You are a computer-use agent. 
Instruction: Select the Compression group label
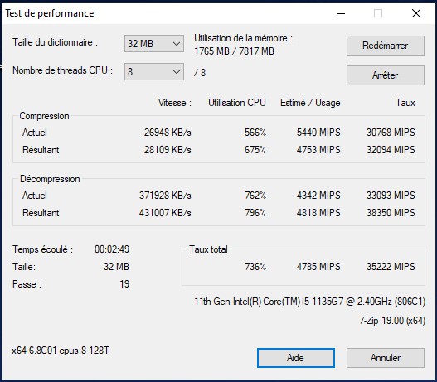[x=44, y=116]
